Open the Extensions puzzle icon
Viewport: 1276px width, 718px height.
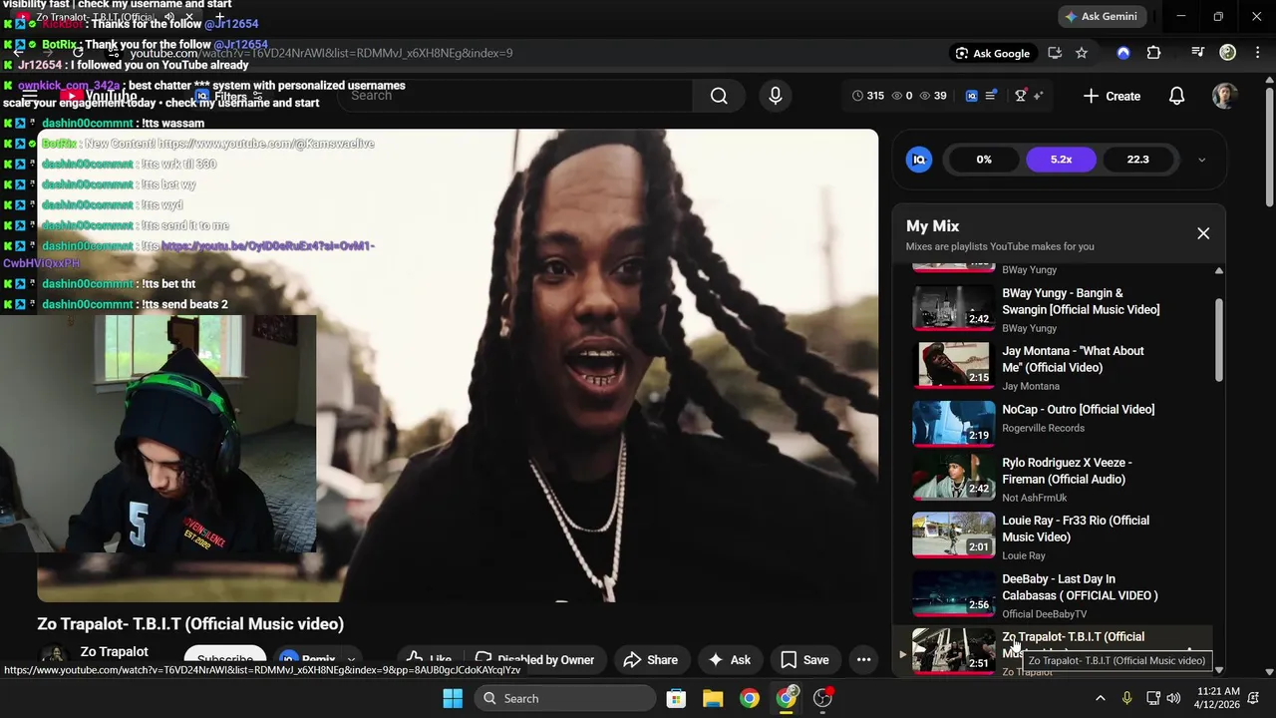click(x=1153, y=53)
